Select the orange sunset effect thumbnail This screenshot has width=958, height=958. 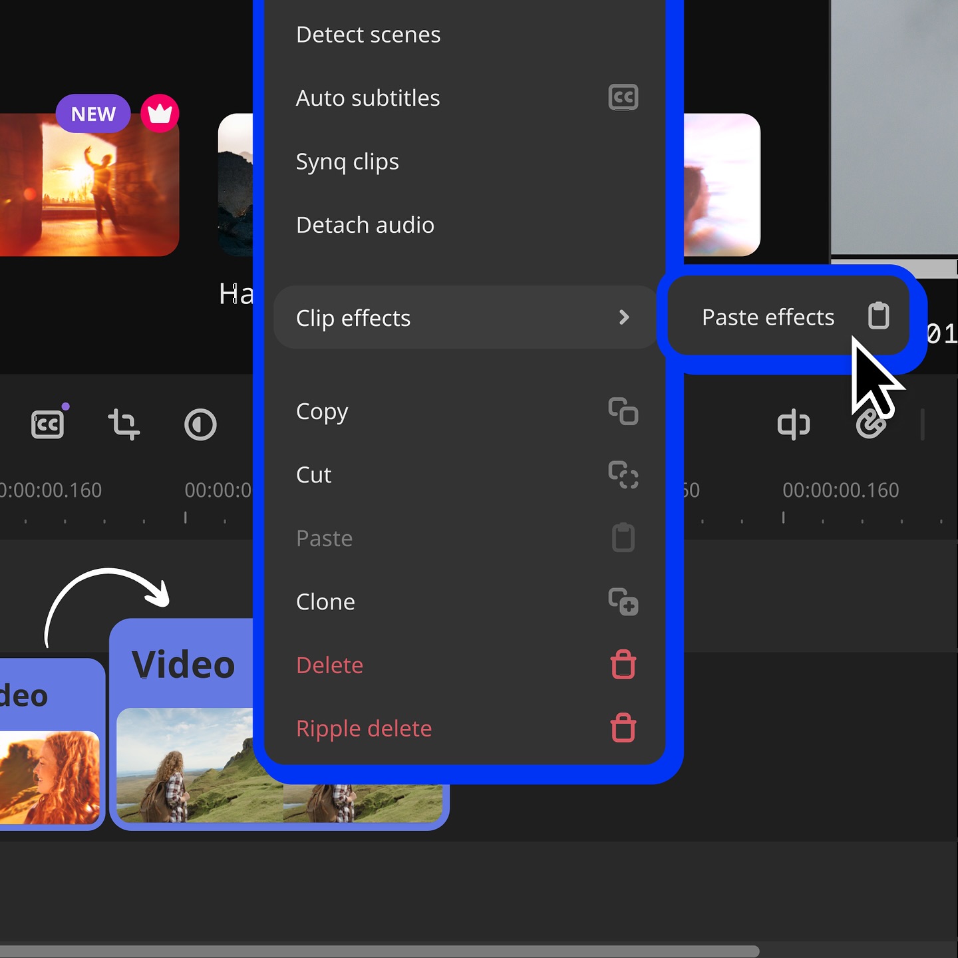[89, 185]
